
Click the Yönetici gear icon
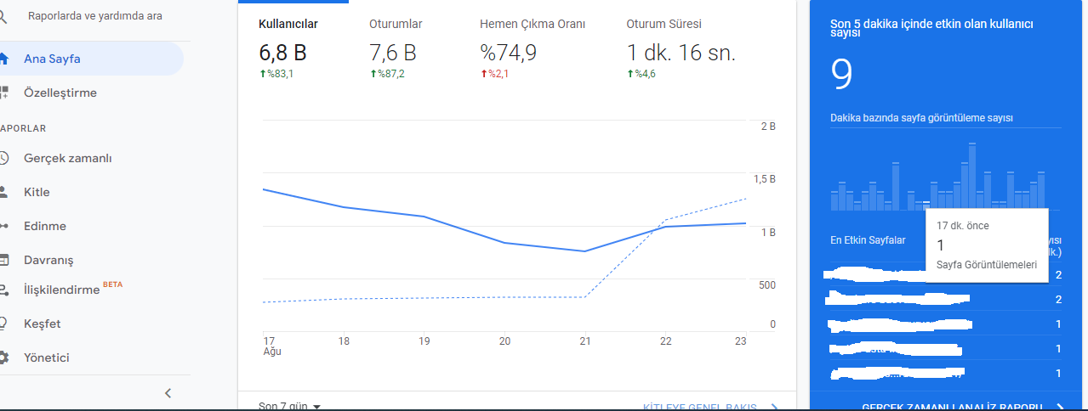click(x=3, y=358)
